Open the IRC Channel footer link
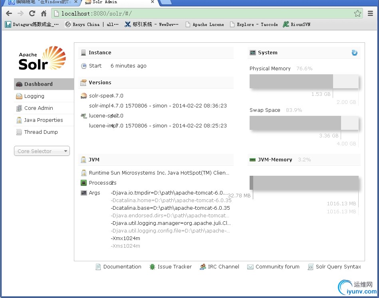 pos(220,266)
